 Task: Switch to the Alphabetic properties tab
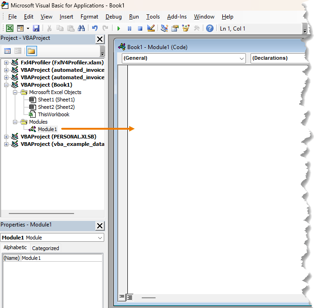coord(15,247)
